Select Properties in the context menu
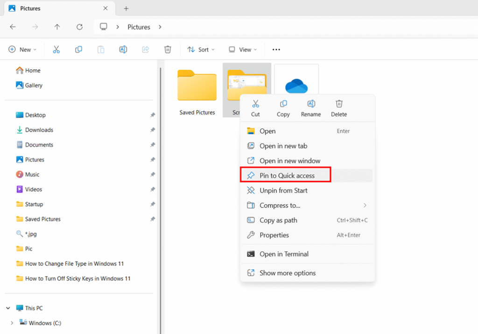 point(307,235)
